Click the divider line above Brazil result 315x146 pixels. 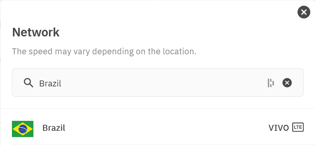pos(157,109)
